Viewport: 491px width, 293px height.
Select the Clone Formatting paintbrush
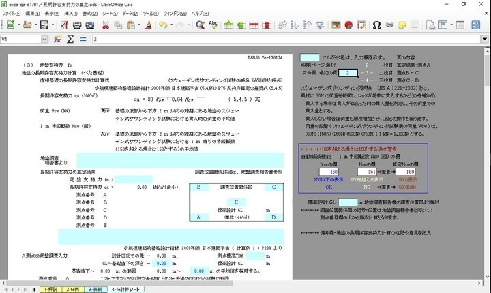coord(148,25)
